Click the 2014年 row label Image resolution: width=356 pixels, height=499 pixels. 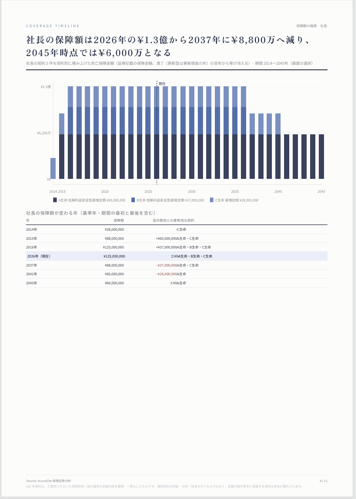[32, 230]
